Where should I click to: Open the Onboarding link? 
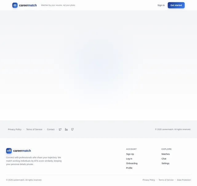coord(132,163)
